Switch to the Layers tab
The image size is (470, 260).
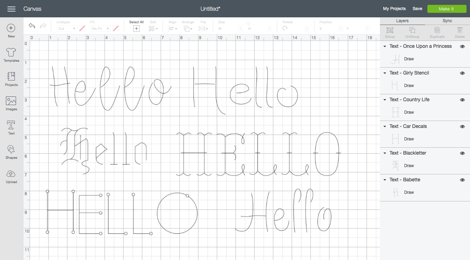click(x=402, y=21)
